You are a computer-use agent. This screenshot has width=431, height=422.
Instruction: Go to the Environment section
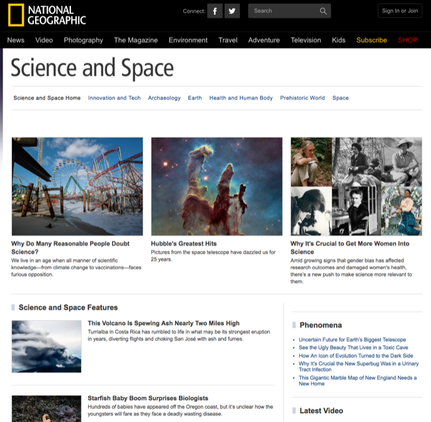(188, 40)
